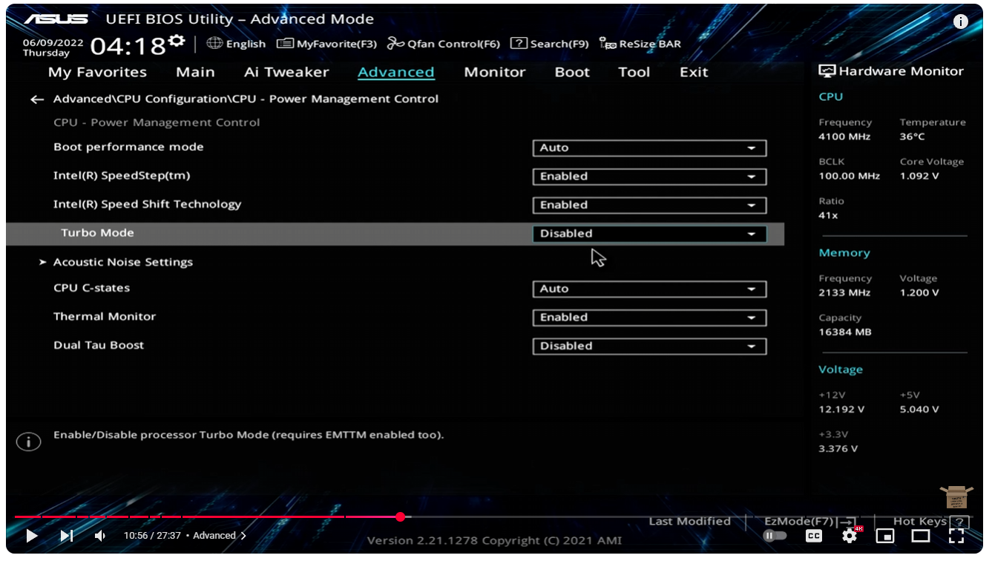Change the Intel(R) Speed Shift Technology dropdown
Image resolution: width=992 pixels, height=561 pixels.
tap(649, 206)
